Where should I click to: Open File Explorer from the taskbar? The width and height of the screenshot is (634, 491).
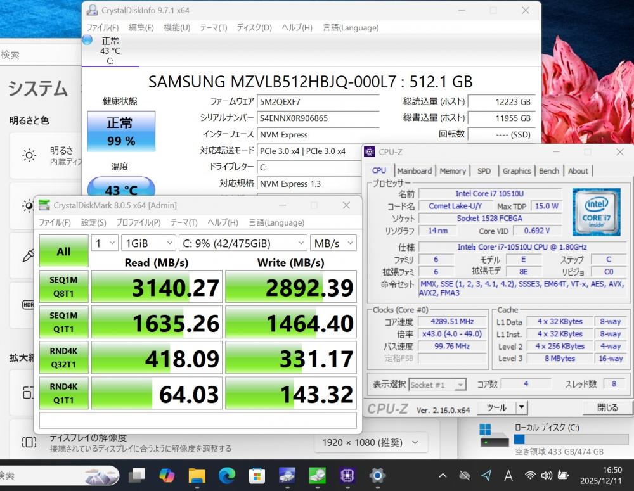coord(197,476)
